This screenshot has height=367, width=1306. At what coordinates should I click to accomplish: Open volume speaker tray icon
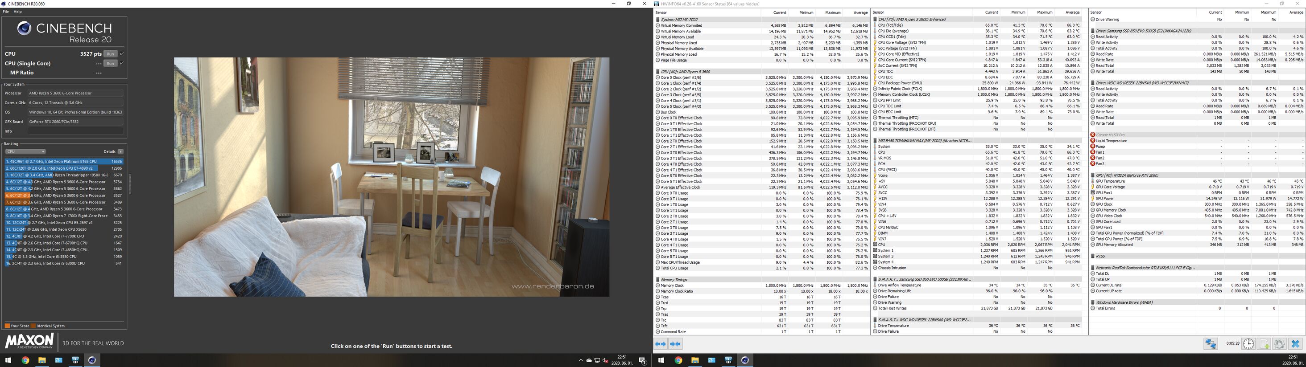click(x=605, y=360)
